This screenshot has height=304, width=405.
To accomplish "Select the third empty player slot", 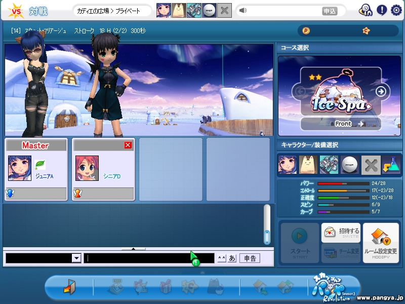I will [x=171, y=169].
